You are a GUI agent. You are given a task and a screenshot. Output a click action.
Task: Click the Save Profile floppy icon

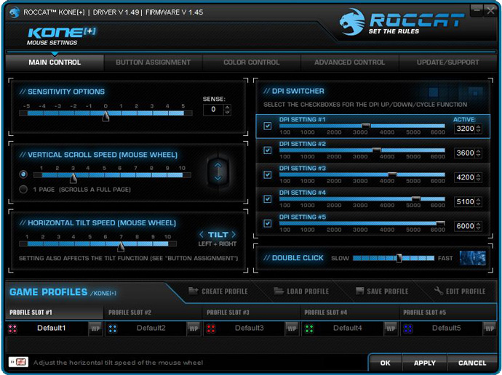coord(360,291)
